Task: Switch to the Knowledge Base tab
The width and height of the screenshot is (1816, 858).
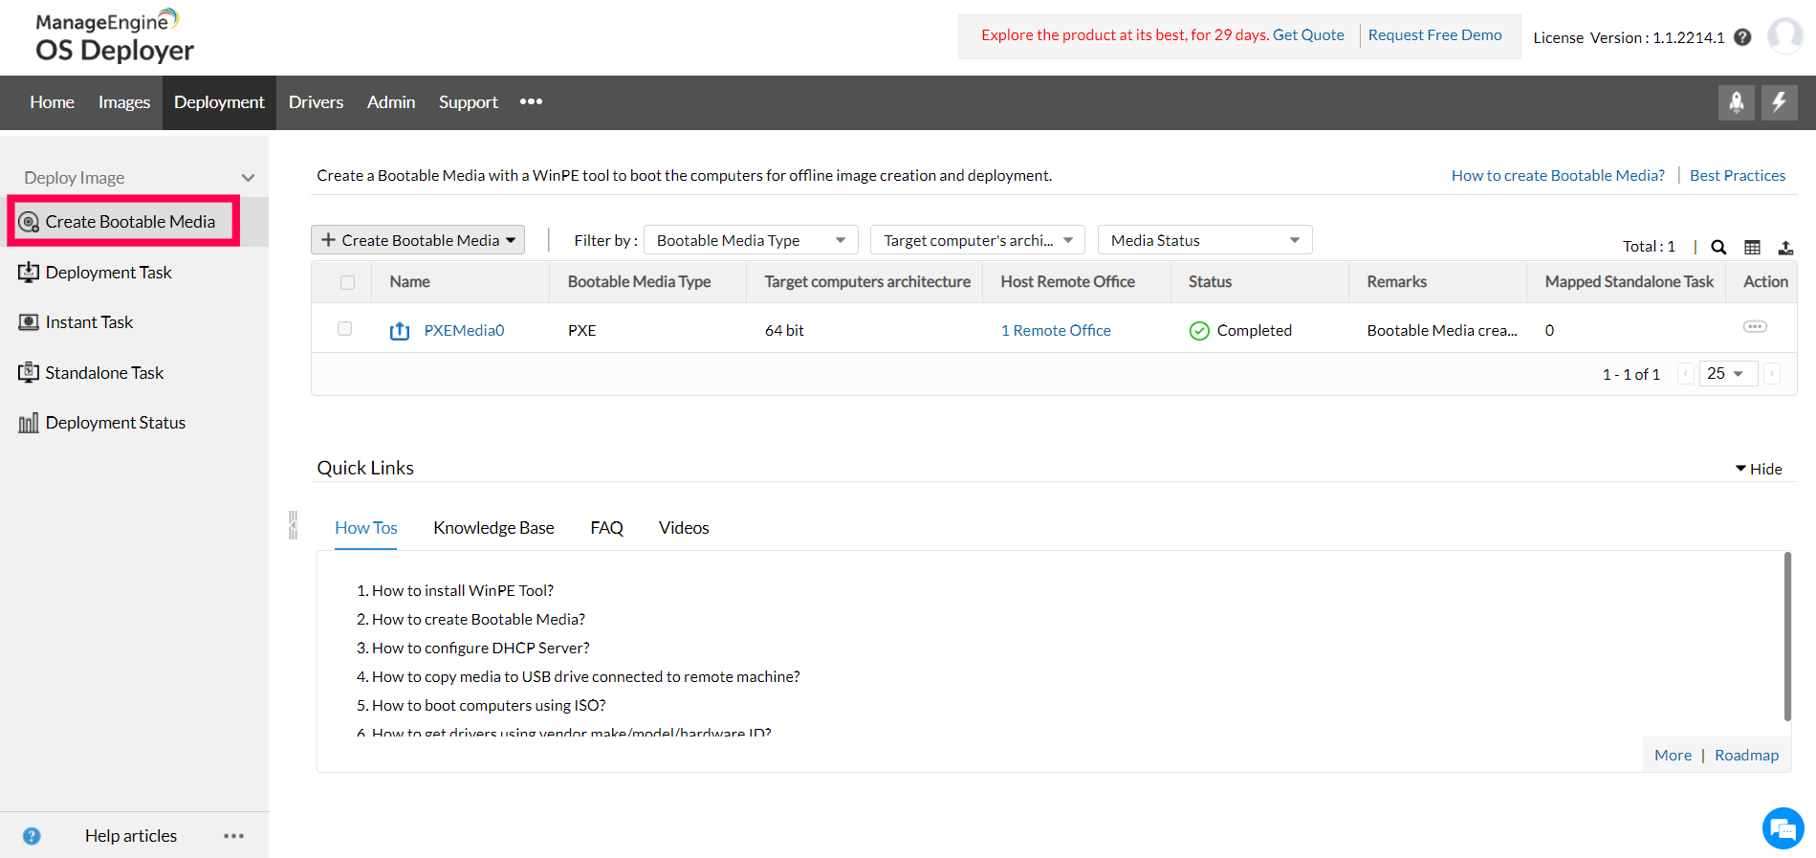Action: (493, 528)
